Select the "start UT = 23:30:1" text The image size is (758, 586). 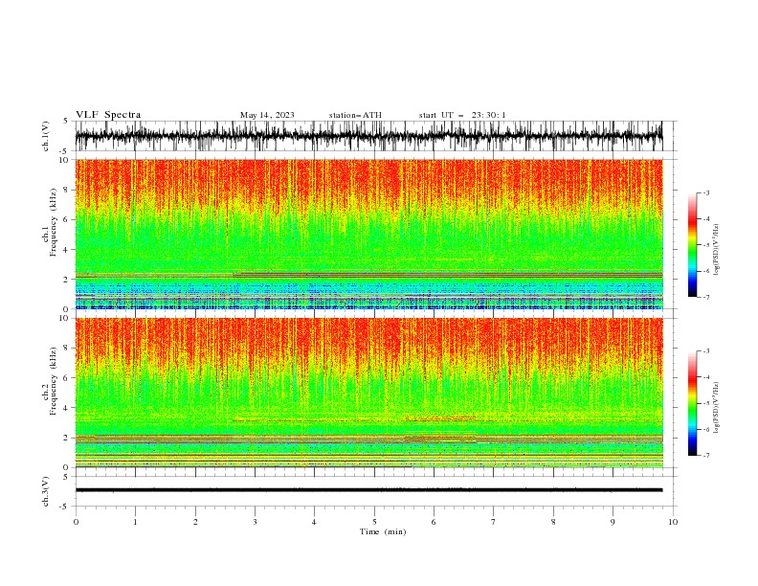[462, 115]
